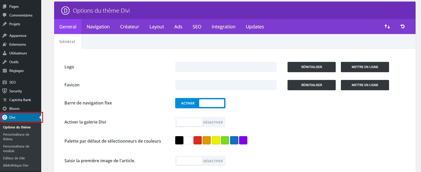Open the Projets menu item
This screenshot has width=421, height=172.
(x=21, y=24)
